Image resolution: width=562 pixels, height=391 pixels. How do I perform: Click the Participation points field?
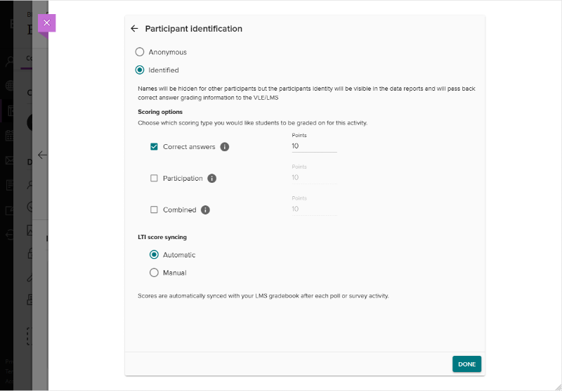[x=313, y=178]
